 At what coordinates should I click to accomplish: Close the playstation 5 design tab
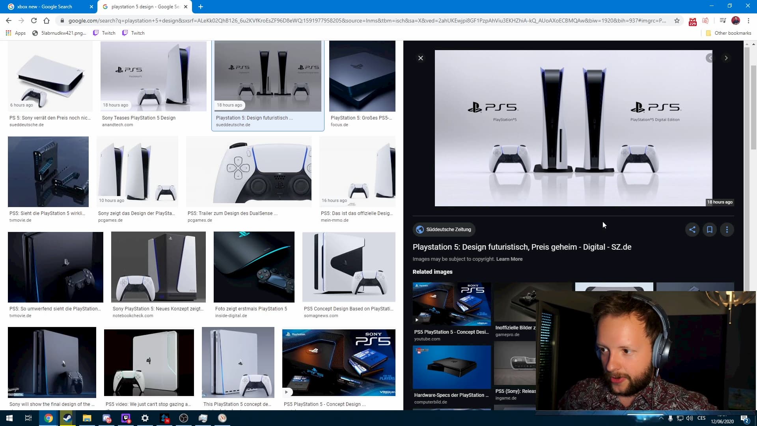(186, 7)
